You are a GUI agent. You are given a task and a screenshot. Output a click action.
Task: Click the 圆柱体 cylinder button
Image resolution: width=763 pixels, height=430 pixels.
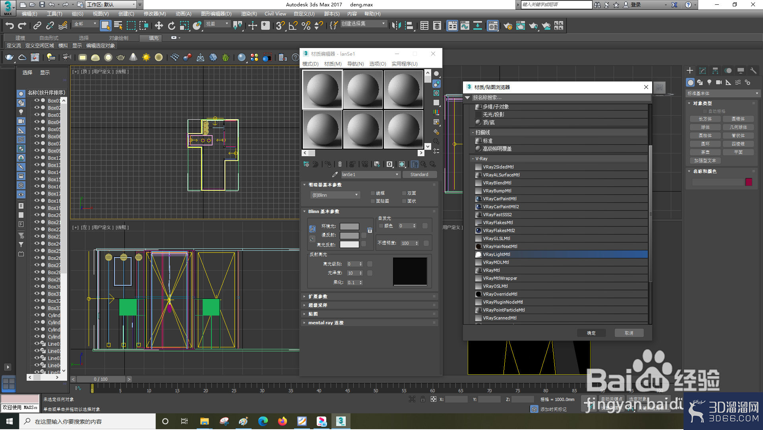click(705, 136)
